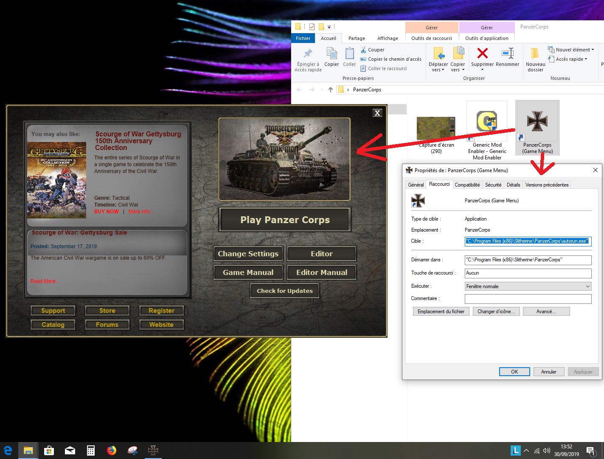Viewport: 604px width, 459px height.
Task: Click the red Supprimer X icon
Action: (x=482, y=53)
